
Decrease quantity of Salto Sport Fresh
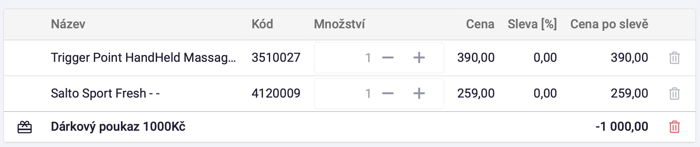(x=388, y=94)
